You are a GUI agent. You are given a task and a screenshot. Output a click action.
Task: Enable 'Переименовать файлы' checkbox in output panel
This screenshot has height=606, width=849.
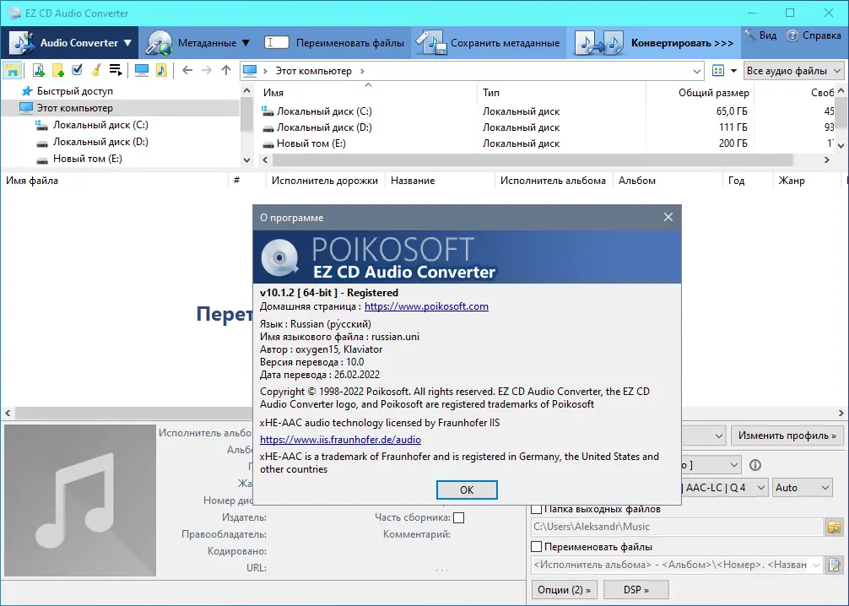tap(537, 546)
